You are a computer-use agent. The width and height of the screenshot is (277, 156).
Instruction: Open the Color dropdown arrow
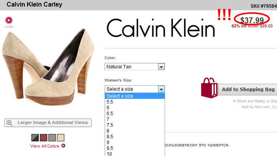click(161, 67)
